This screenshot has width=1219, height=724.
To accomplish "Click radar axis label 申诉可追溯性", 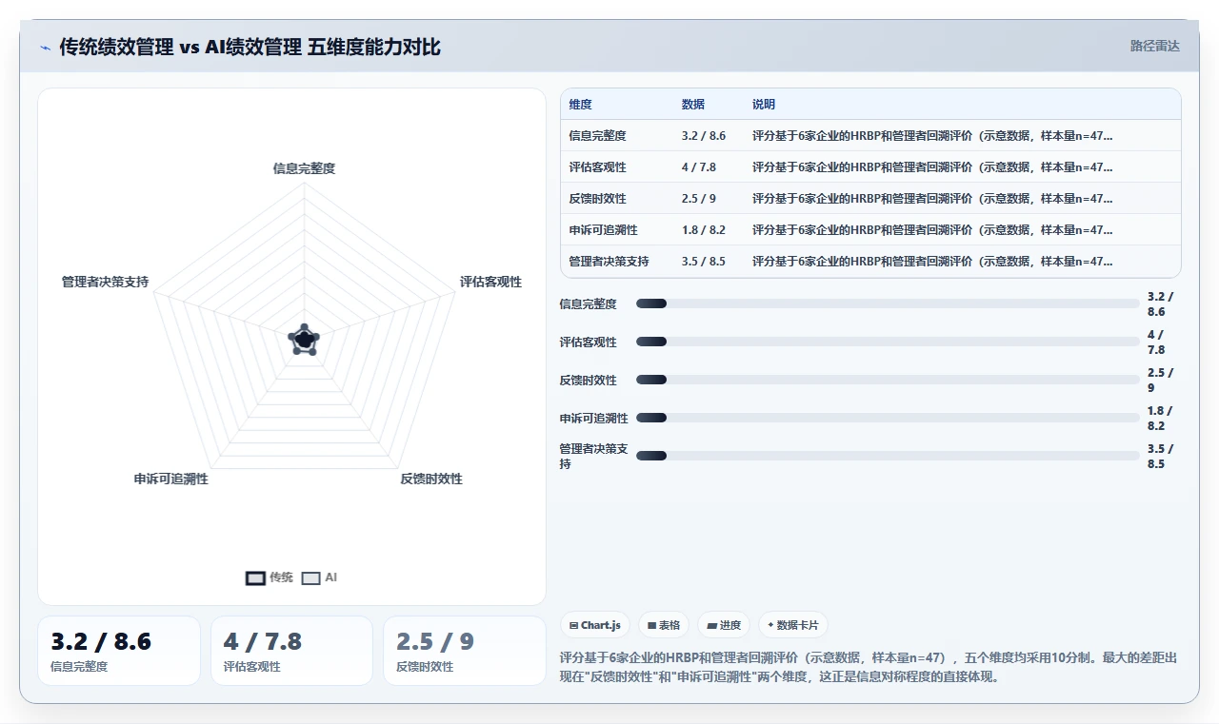I will coord(171,479).
